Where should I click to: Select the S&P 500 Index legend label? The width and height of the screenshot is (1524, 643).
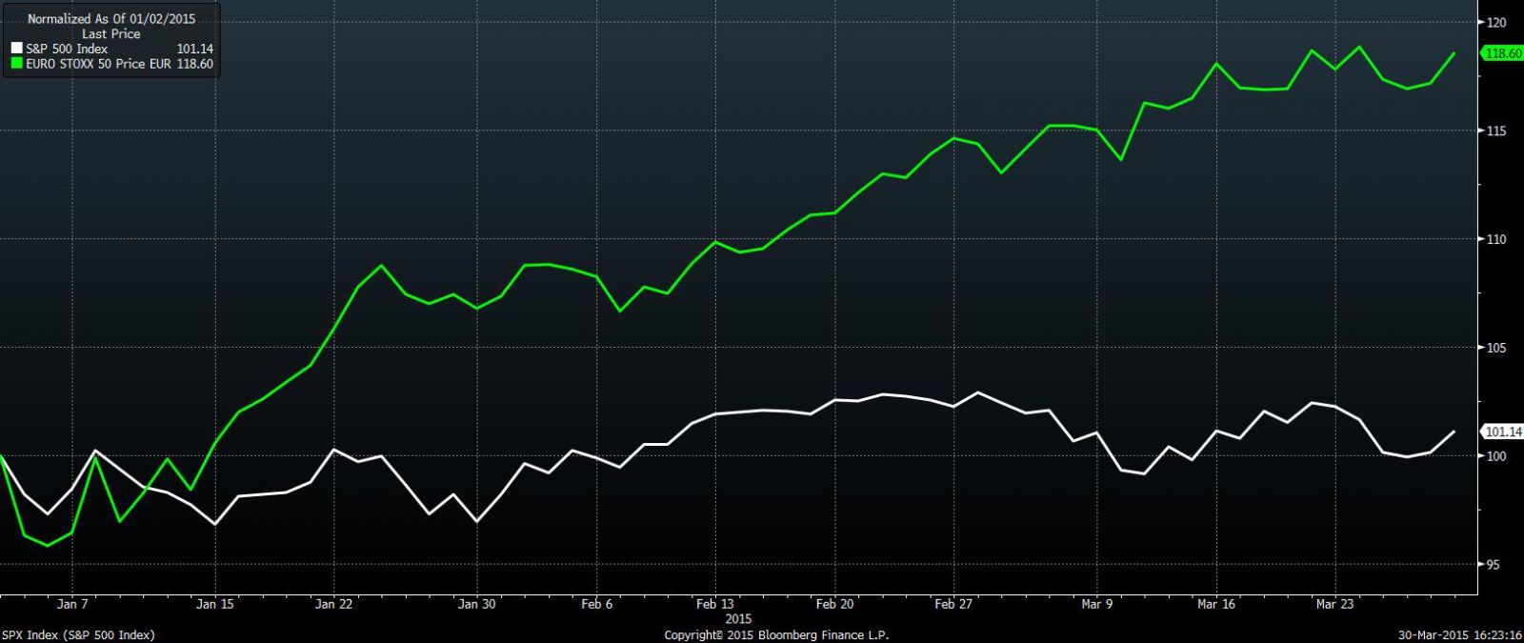pos(67,49)
